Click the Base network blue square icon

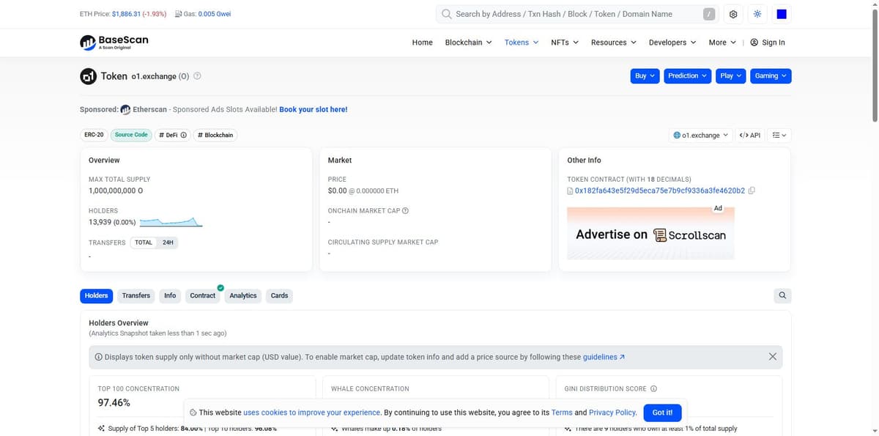tap(781, 14)
